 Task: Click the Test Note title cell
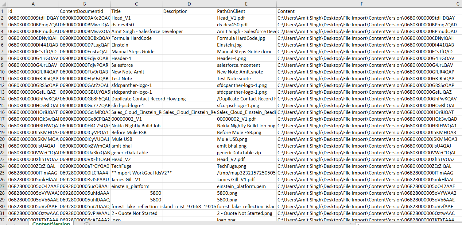point(136,78)
